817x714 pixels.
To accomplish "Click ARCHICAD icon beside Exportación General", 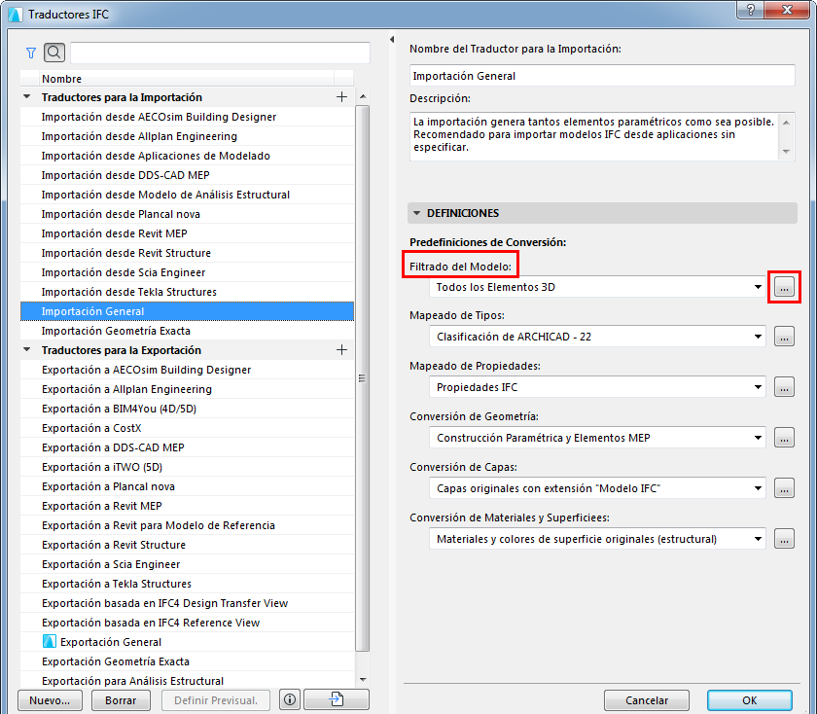I will click(49, 642).
